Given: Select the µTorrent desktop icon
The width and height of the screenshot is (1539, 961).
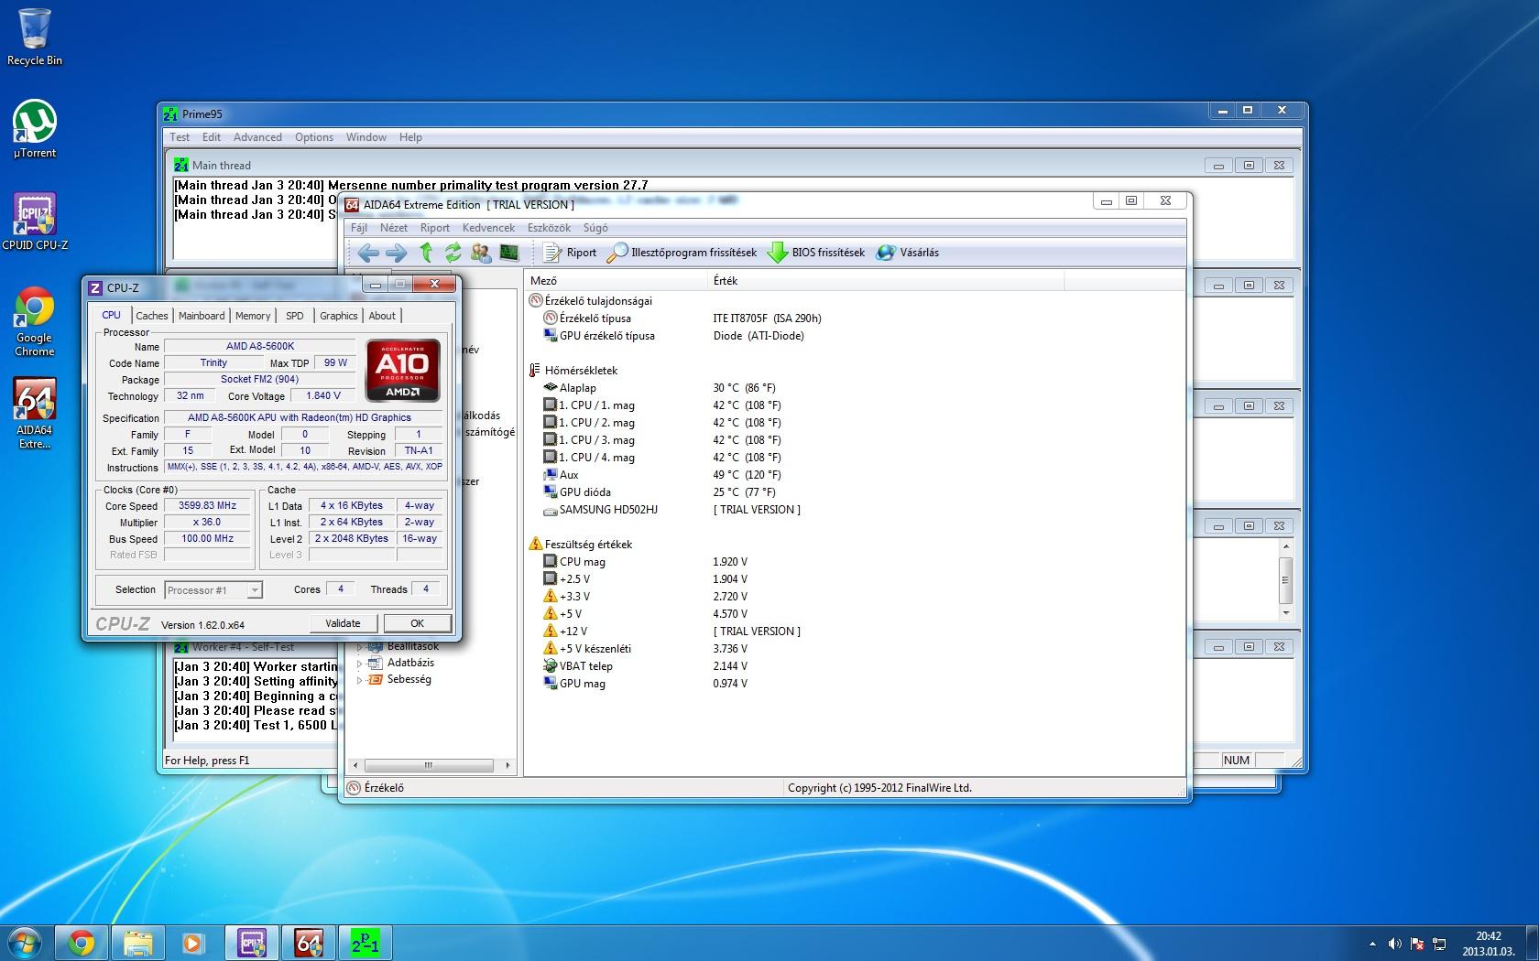Looking at the screenshot, I should click(x=35, y=129).
